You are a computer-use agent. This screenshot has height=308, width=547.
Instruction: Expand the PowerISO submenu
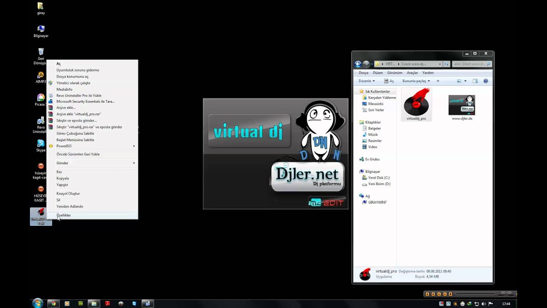(92, 146)
